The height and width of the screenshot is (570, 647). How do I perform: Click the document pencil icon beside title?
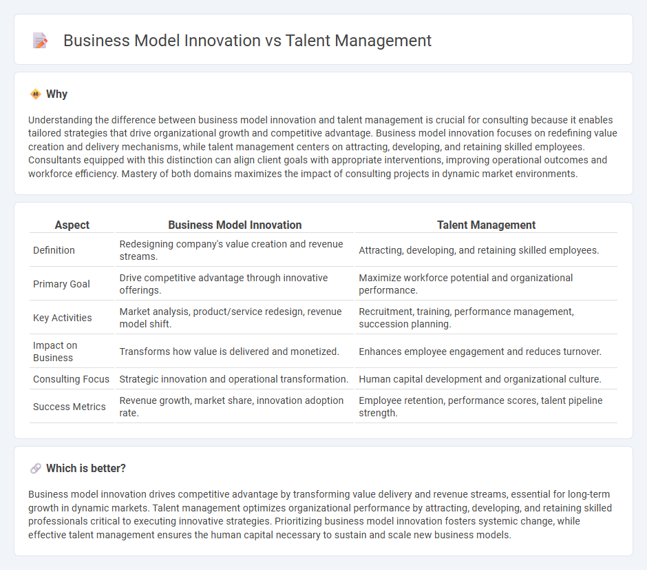point(40,41)
